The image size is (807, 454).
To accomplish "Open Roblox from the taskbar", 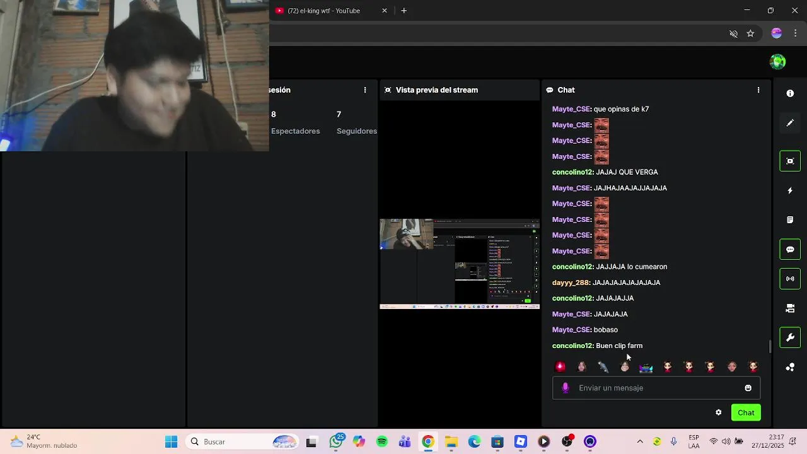I will [x=521, y=442].
